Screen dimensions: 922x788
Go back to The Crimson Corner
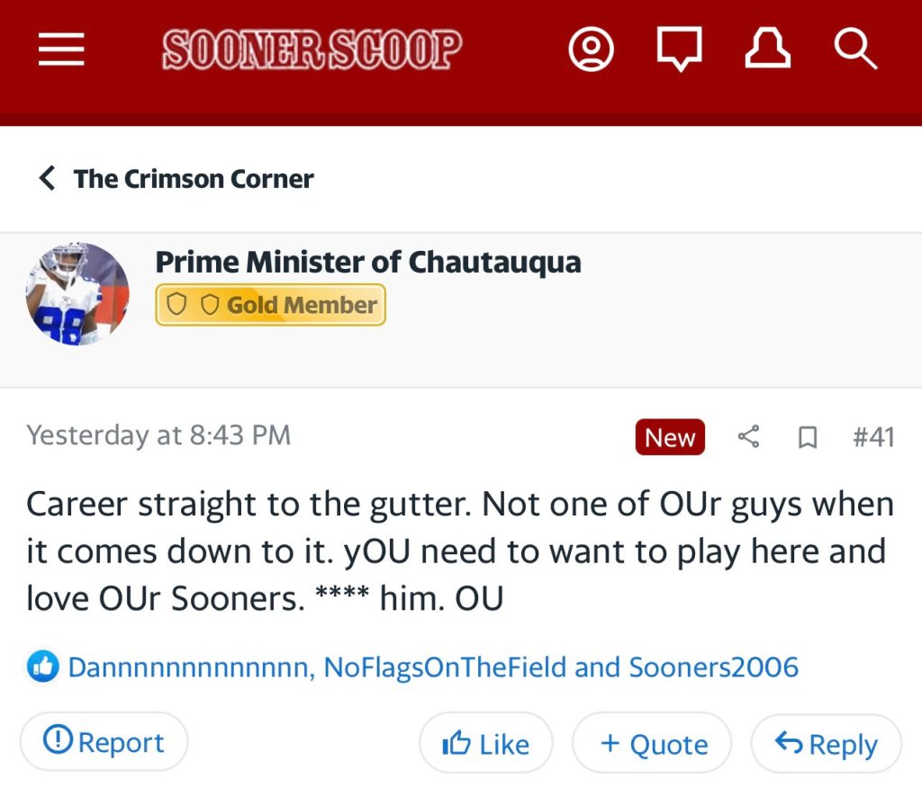tap(177, 178)
